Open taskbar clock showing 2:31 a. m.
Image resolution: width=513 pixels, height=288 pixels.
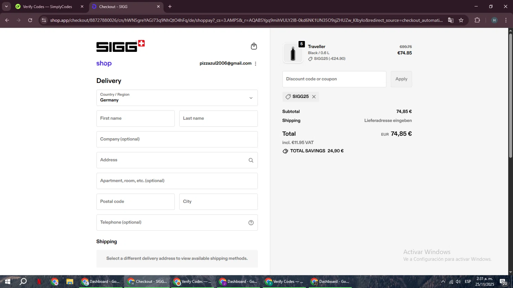pyautogui.click(x=485, y=282)
